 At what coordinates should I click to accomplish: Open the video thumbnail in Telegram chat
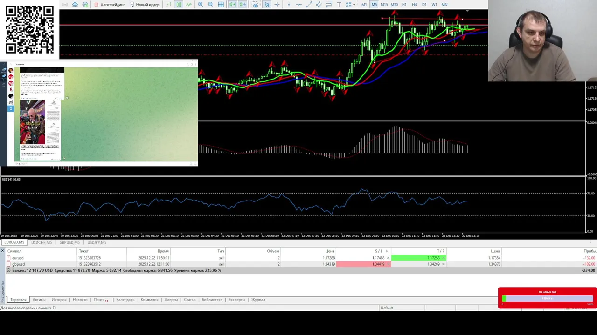click(33, 122)
